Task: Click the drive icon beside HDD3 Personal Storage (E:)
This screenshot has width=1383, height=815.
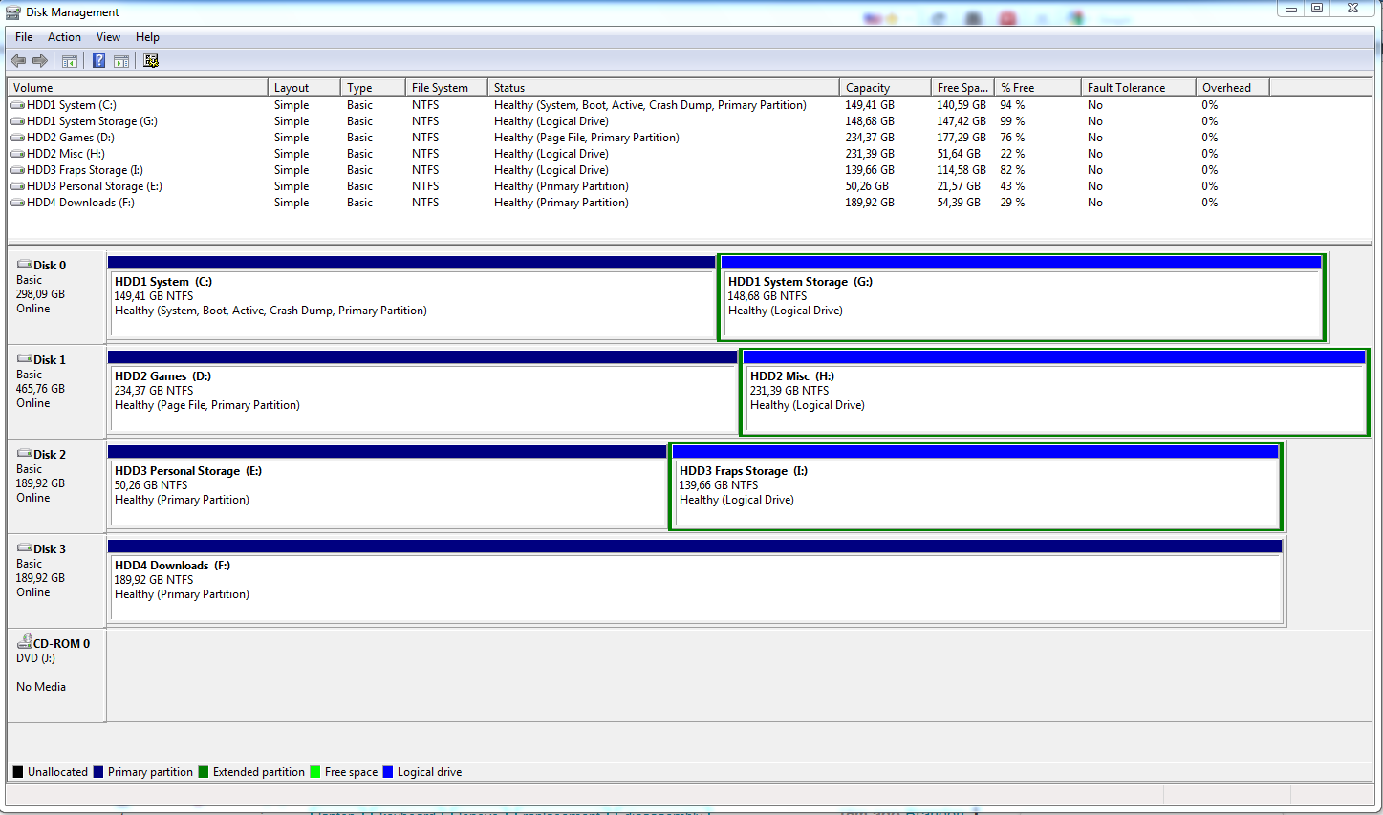Action: click(x=17, y=186)
